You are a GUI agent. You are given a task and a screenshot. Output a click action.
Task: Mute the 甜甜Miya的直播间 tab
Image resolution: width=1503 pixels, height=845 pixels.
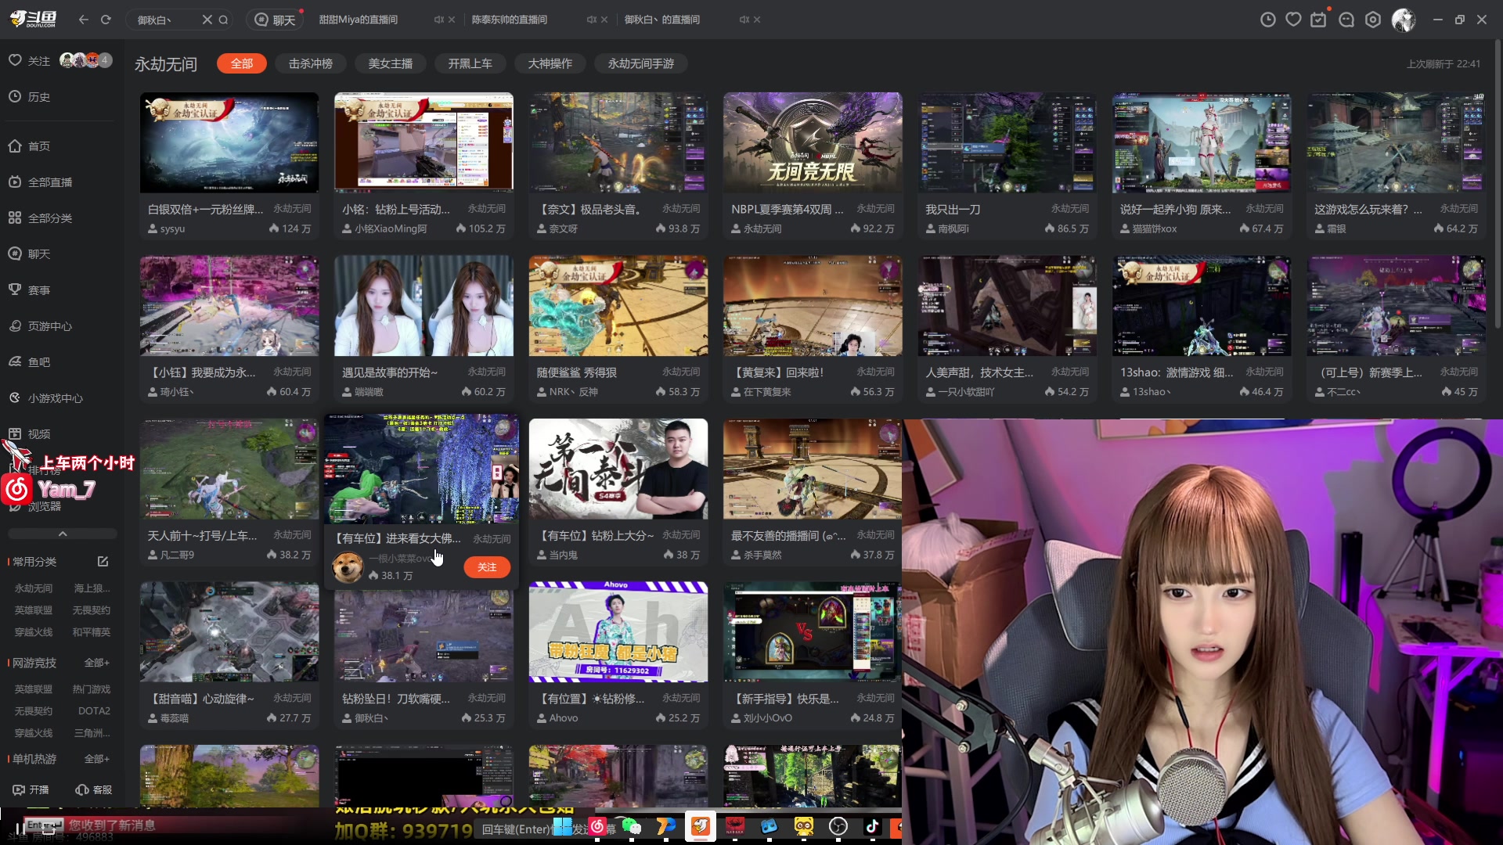pos(438,20)
